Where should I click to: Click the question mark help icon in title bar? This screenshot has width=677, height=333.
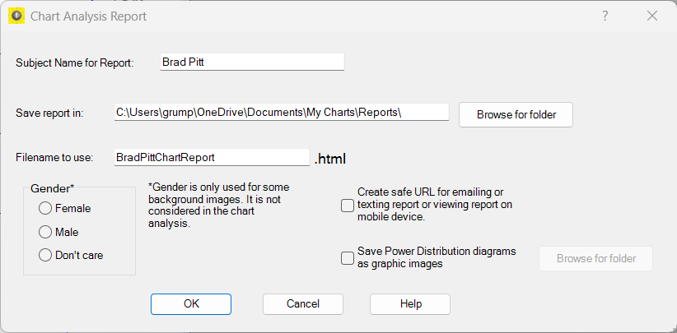(605, 16)
